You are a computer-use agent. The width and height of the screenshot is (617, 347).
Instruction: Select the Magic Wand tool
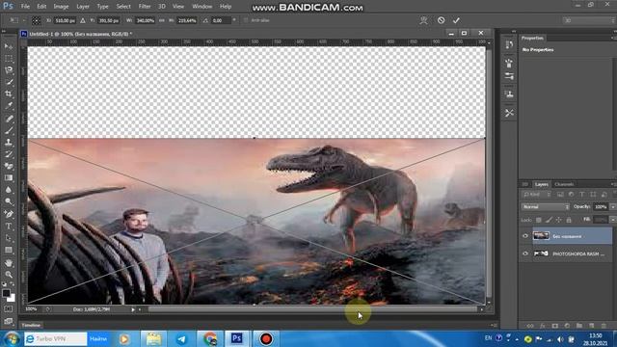point(9,82)
